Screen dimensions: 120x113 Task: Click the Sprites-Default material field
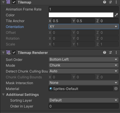(x=81, y=89)
